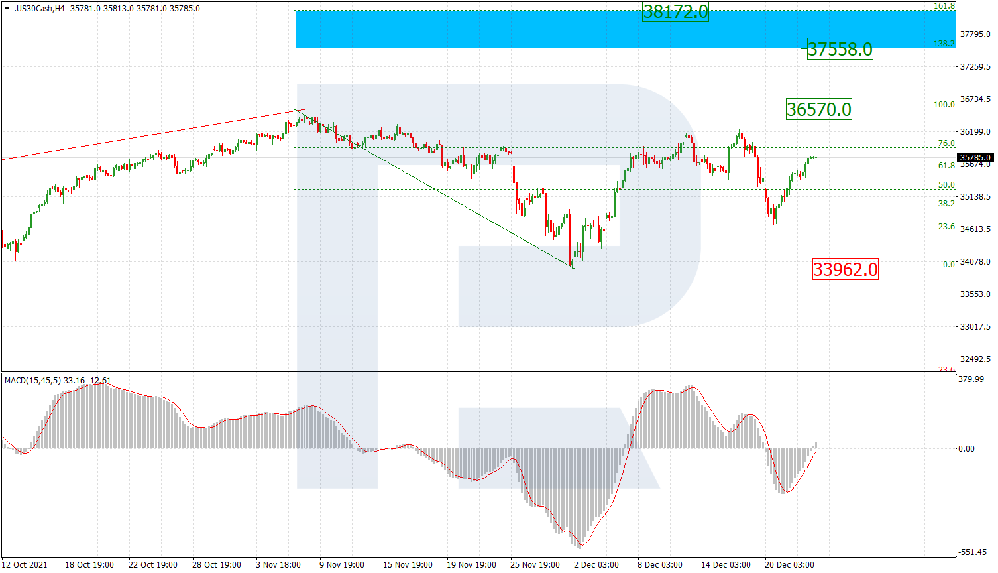Click the 9 Nov 19:00 time label
This screenshot has width=998, height=573.
pyautogui.click(x=342, y=565)
